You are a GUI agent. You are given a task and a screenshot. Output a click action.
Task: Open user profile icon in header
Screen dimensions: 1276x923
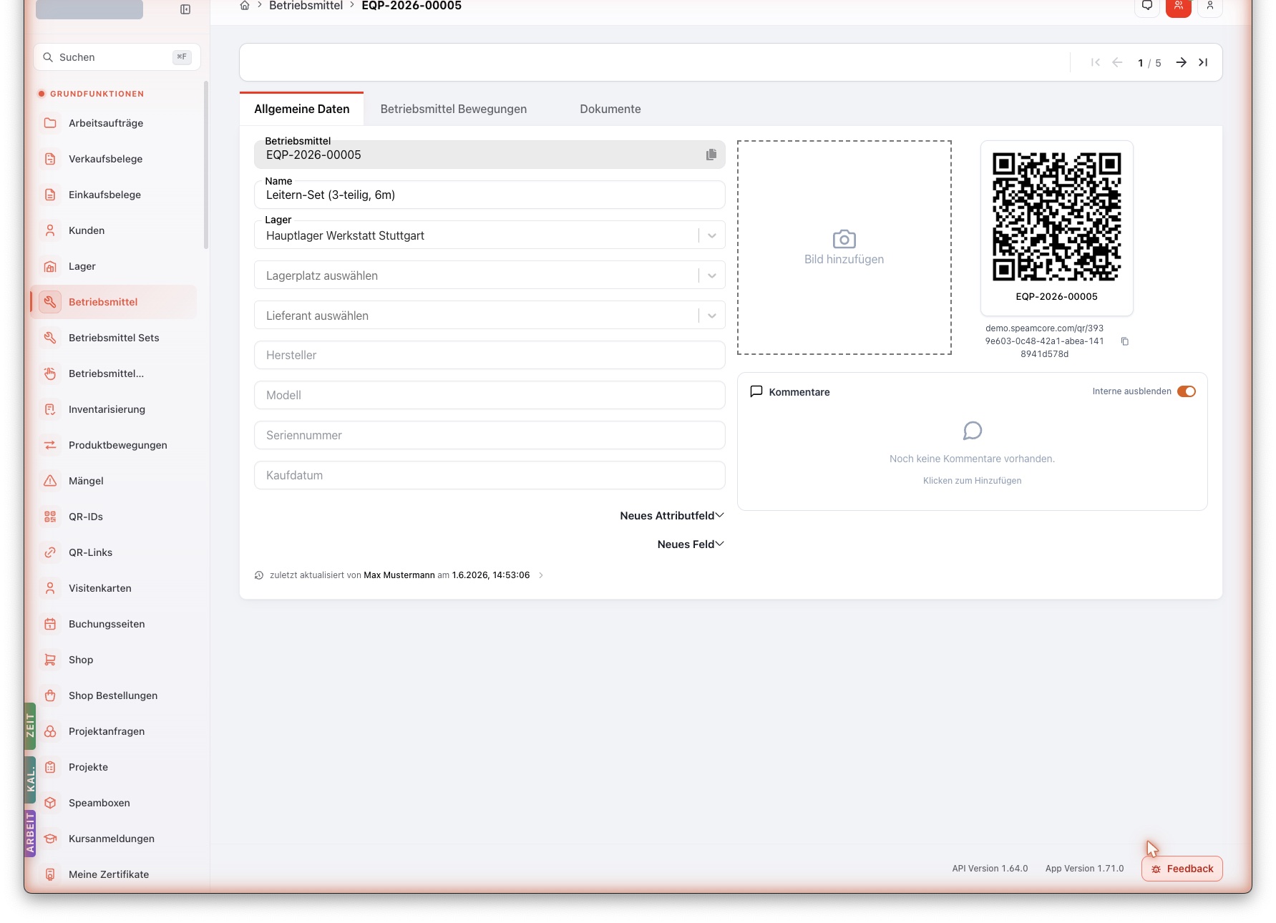pyautogui.click(x=1210, y=7)
